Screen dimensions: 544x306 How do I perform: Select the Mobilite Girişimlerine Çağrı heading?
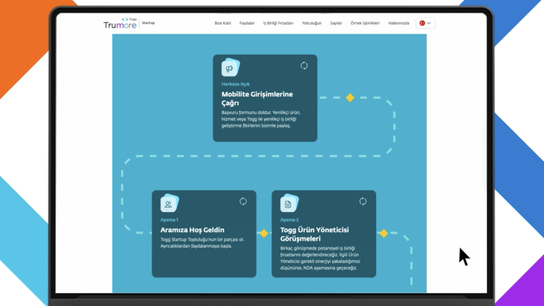(257, 99)
